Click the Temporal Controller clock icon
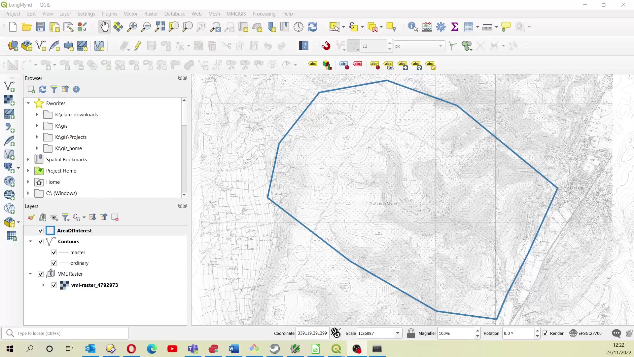The width and height of the screenshot is (634, 357). [299, 27]
